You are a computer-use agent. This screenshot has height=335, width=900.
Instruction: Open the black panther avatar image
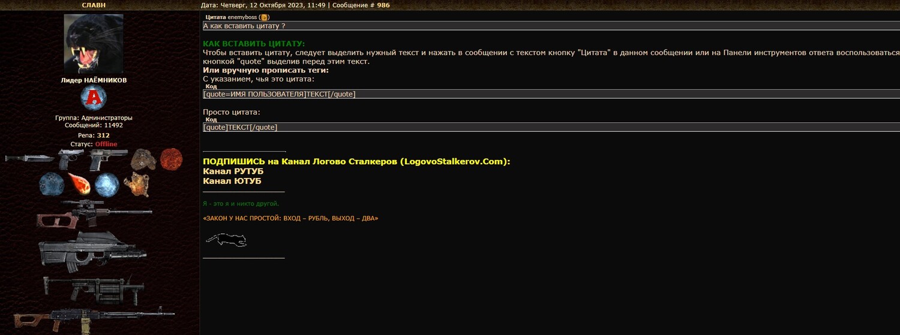pyautogui.click(x=93, y=43)
